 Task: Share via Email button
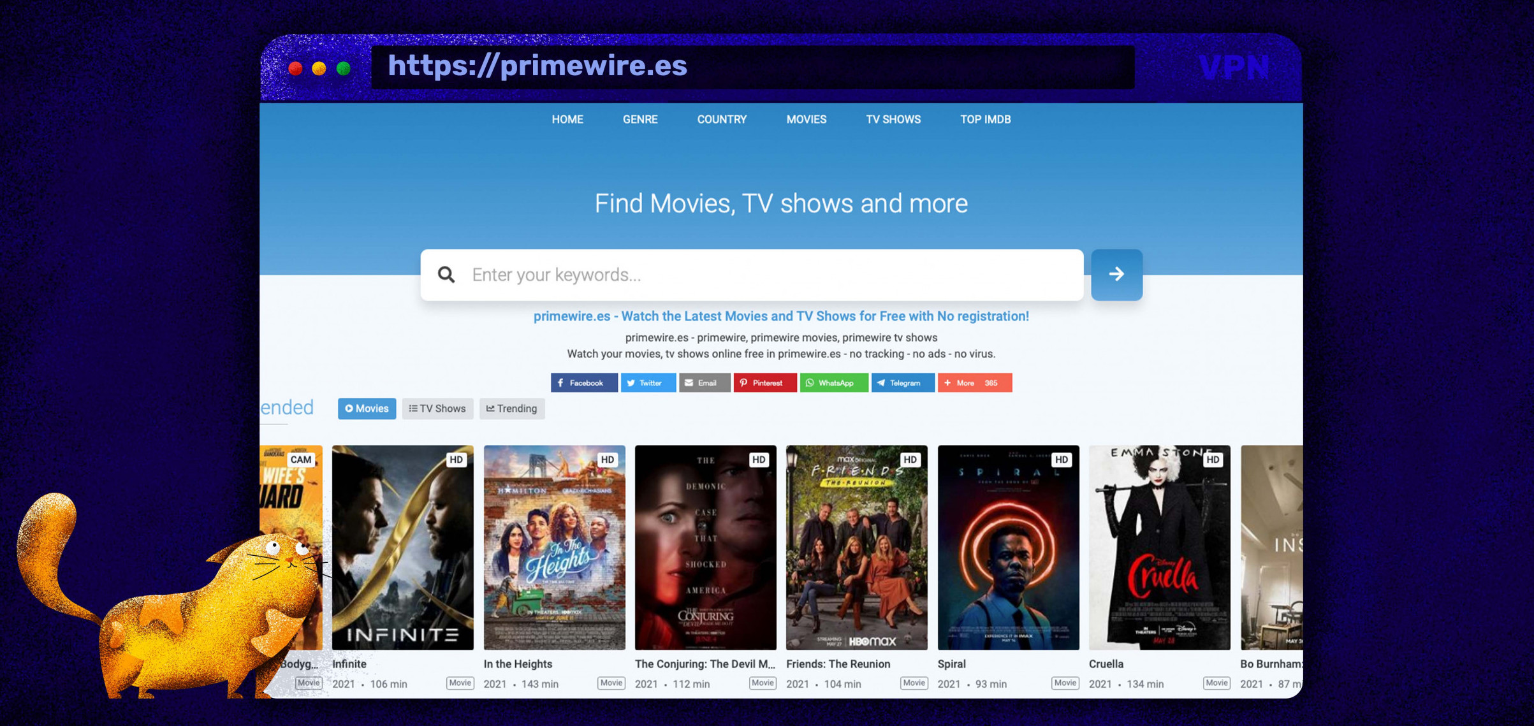[x=705, y=382]
